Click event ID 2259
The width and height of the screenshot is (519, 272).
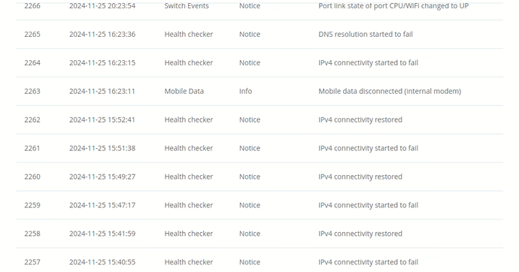tap(32, 205)
